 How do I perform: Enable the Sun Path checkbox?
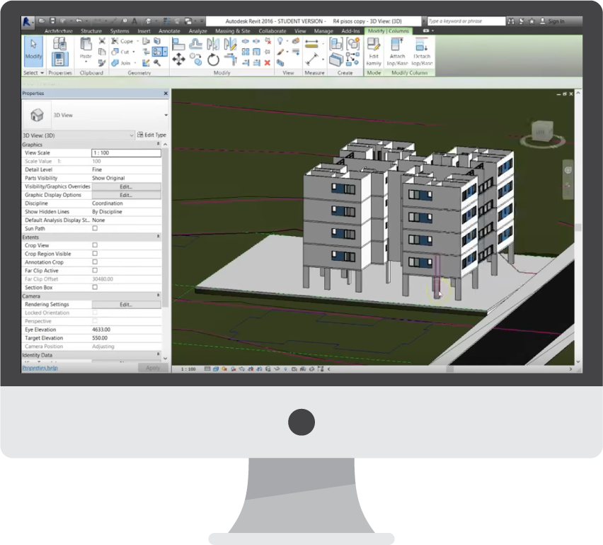(95, 228)
